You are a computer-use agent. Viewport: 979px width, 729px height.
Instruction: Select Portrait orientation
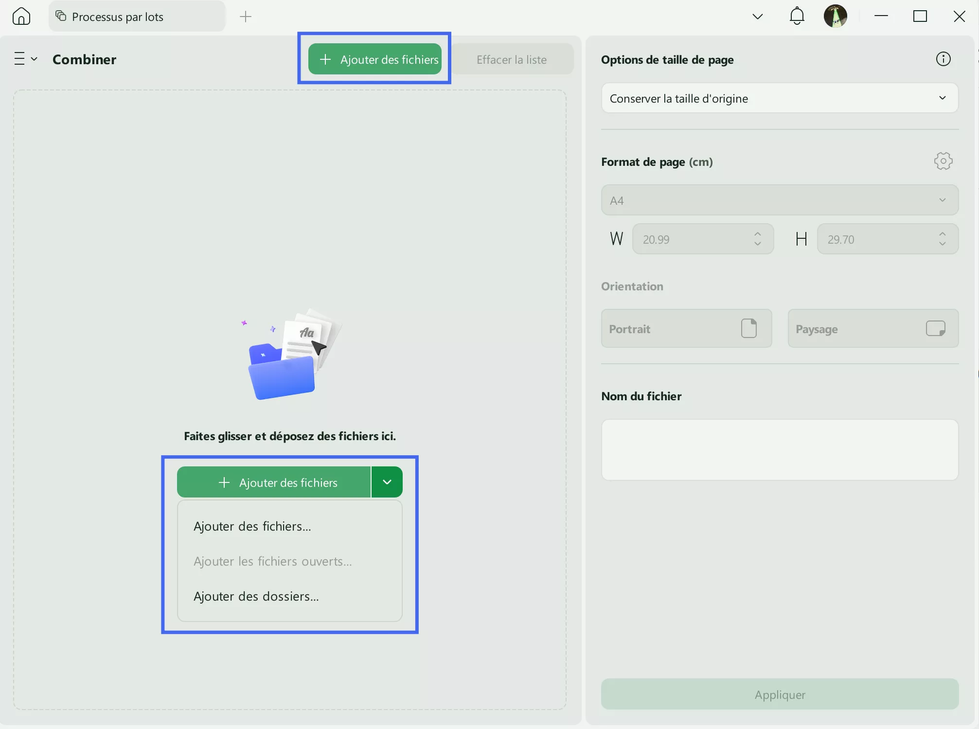click(x=686, y=329)
